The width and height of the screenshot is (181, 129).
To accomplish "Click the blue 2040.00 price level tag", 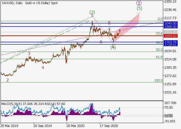I will [x=170, y=23].
